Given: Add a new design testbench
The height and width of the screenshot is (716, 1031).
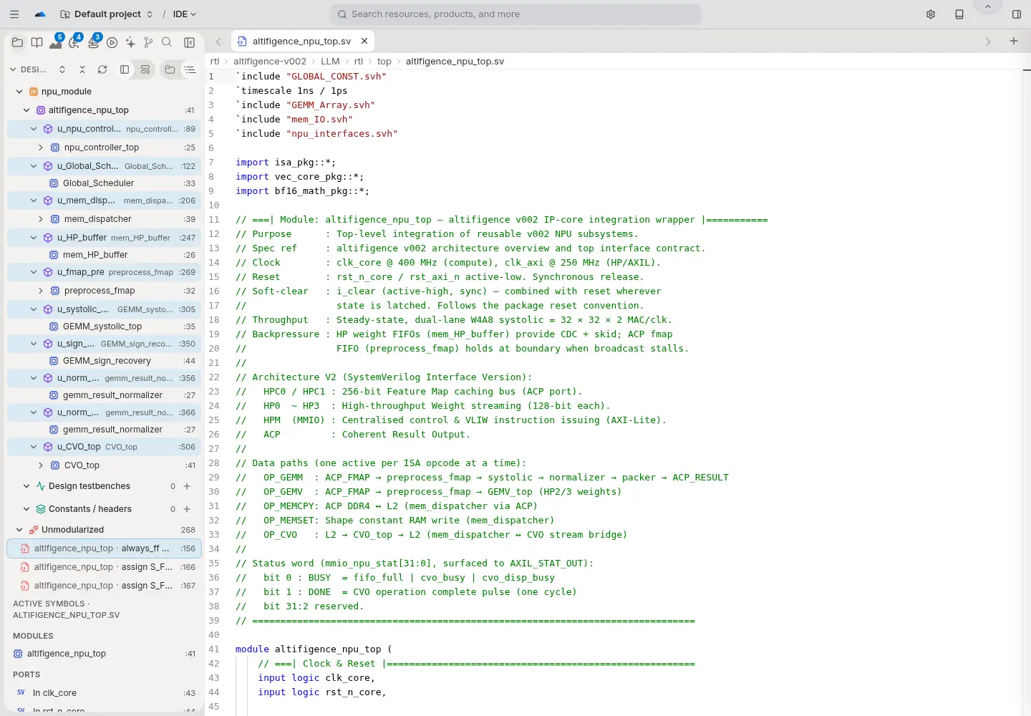Looking at the screenshot, I should click(187, 486).
